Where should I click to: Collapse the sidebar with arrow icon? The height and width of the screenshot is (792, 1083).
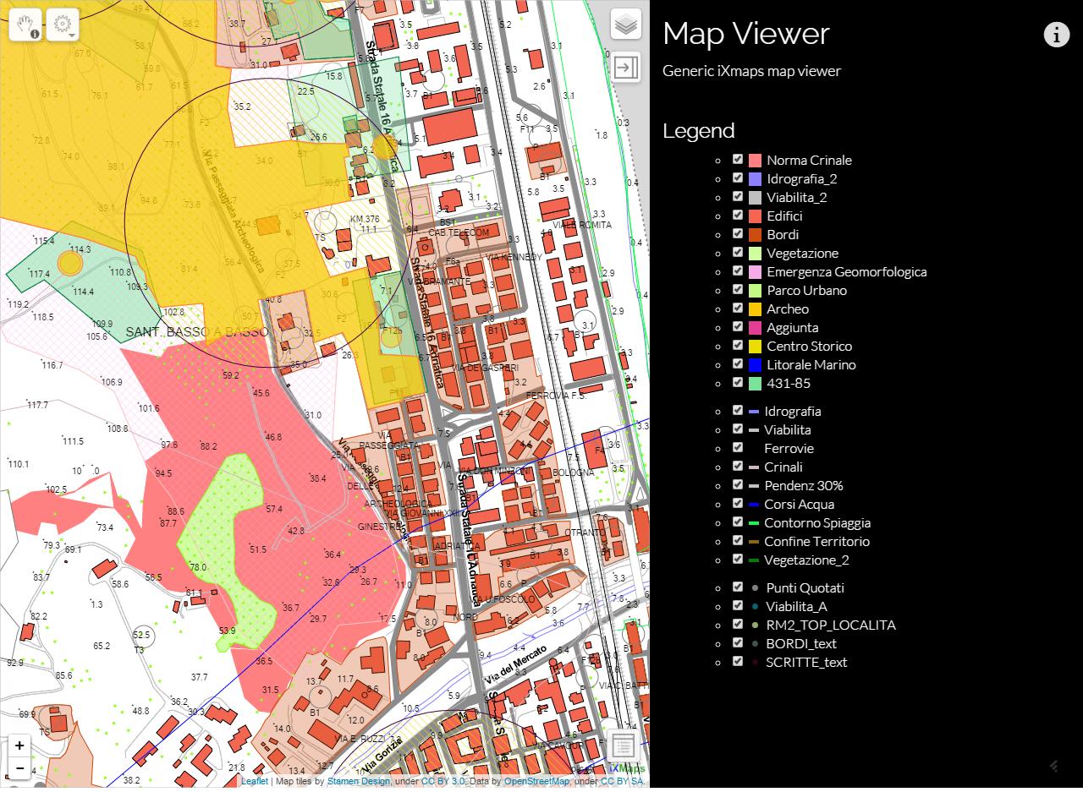pyautogui.click(x=626, y=68)
